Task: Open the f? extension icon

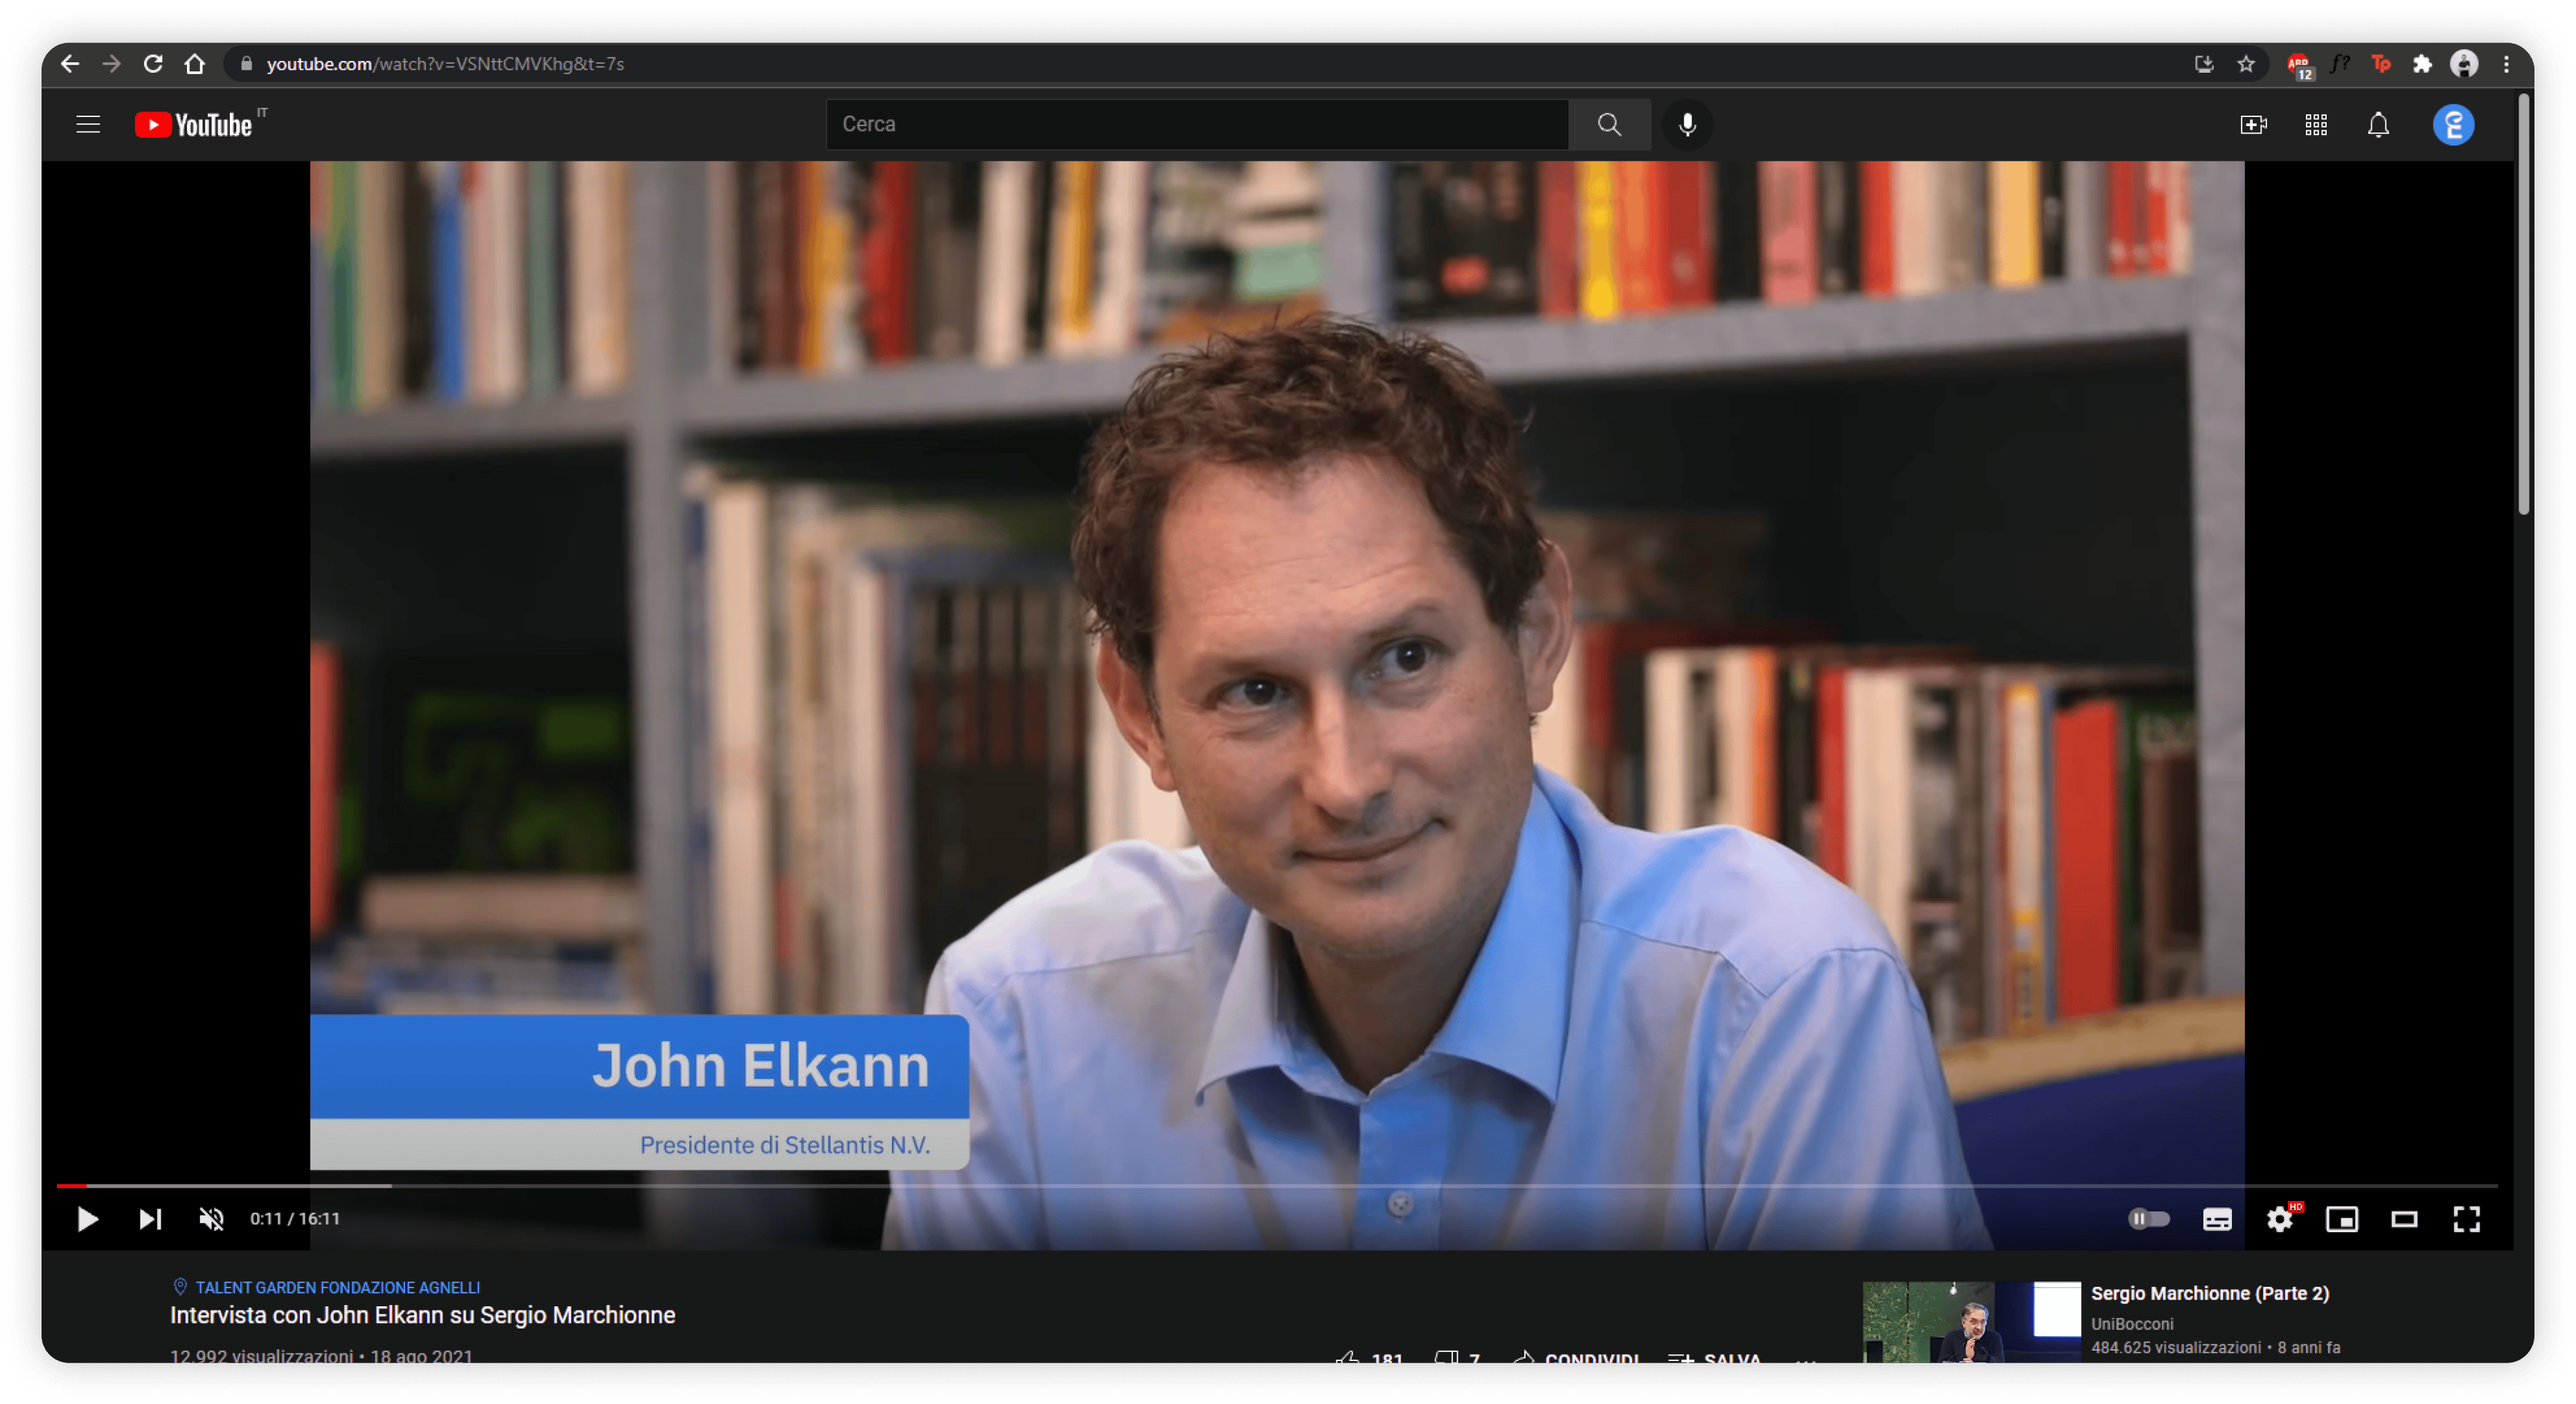Action: coord(2339,64)
